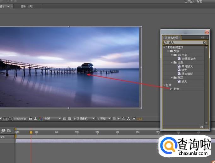Click the timeline playhead marker
The height and width of the screenshot is (163, 215).
[31, 132]
